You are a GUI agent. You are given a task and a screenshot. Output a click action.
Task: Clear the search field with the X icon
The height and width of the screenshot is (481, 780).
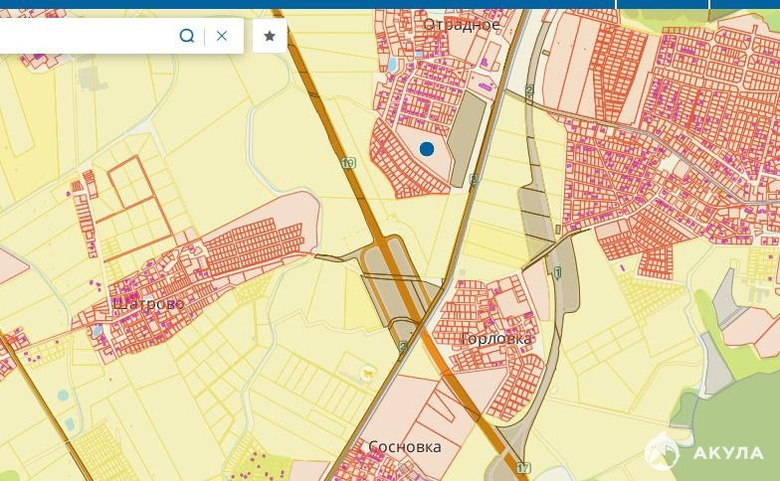tap(222, 36)
